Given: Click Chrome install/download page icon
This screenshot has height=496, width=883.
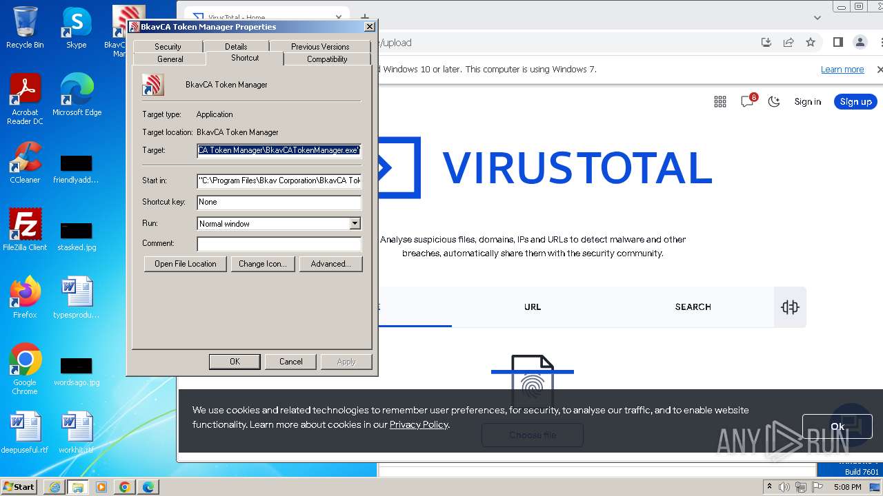Looking at the screenshot, I should [x=766, y=42].
